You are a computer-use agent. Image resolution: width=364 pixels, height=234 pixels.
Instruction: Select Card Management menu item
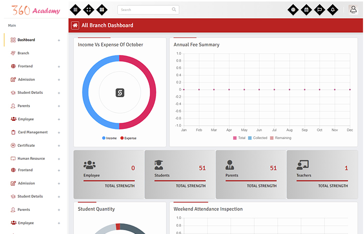(33, 132)
